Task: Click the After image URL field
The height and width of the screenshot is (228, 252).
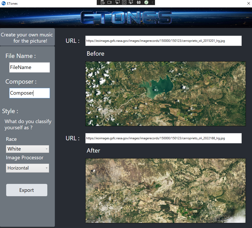Action: (x=163, y=138)
